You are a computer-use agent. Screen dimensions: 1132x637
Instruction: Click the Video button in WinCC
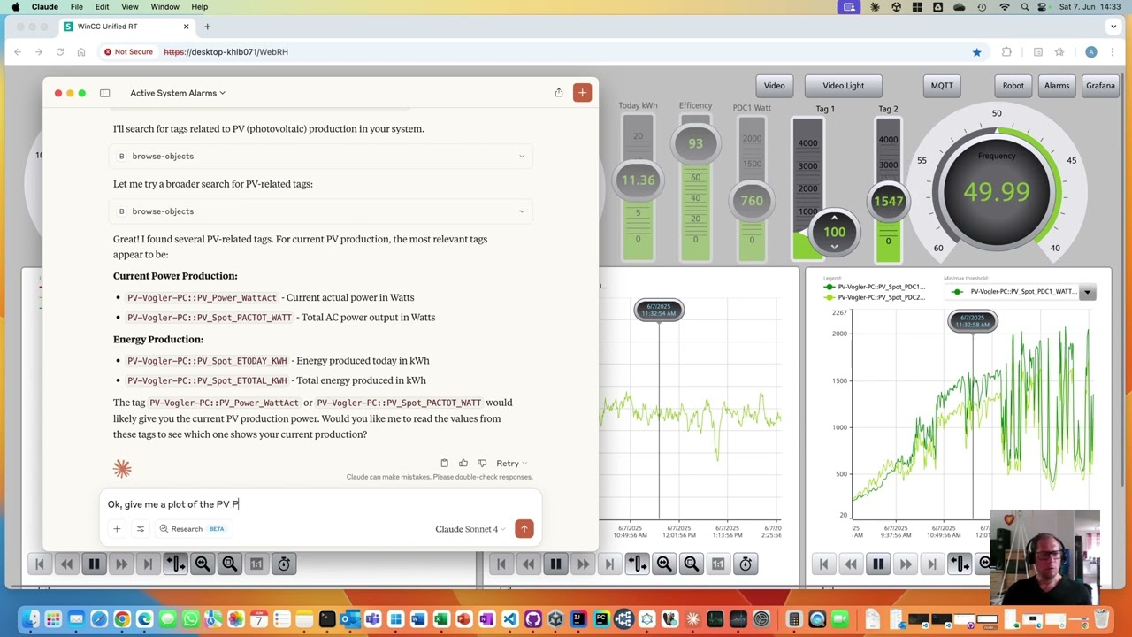click(775, 86)
